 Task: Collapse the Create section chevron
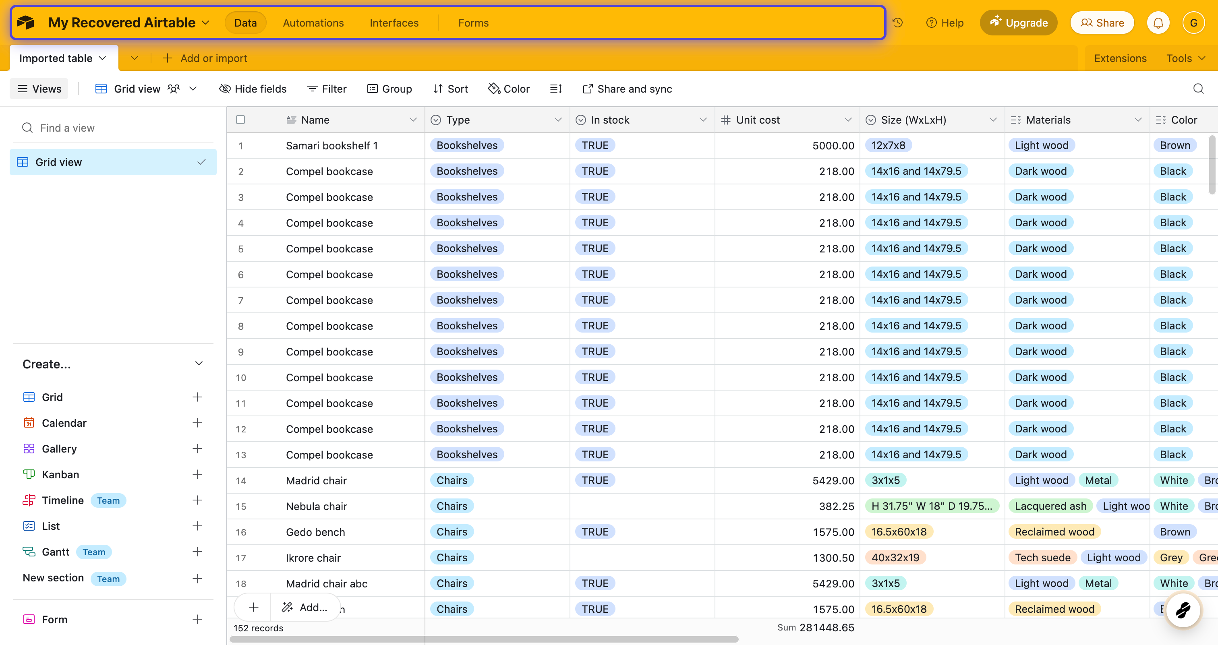point(199,364)
